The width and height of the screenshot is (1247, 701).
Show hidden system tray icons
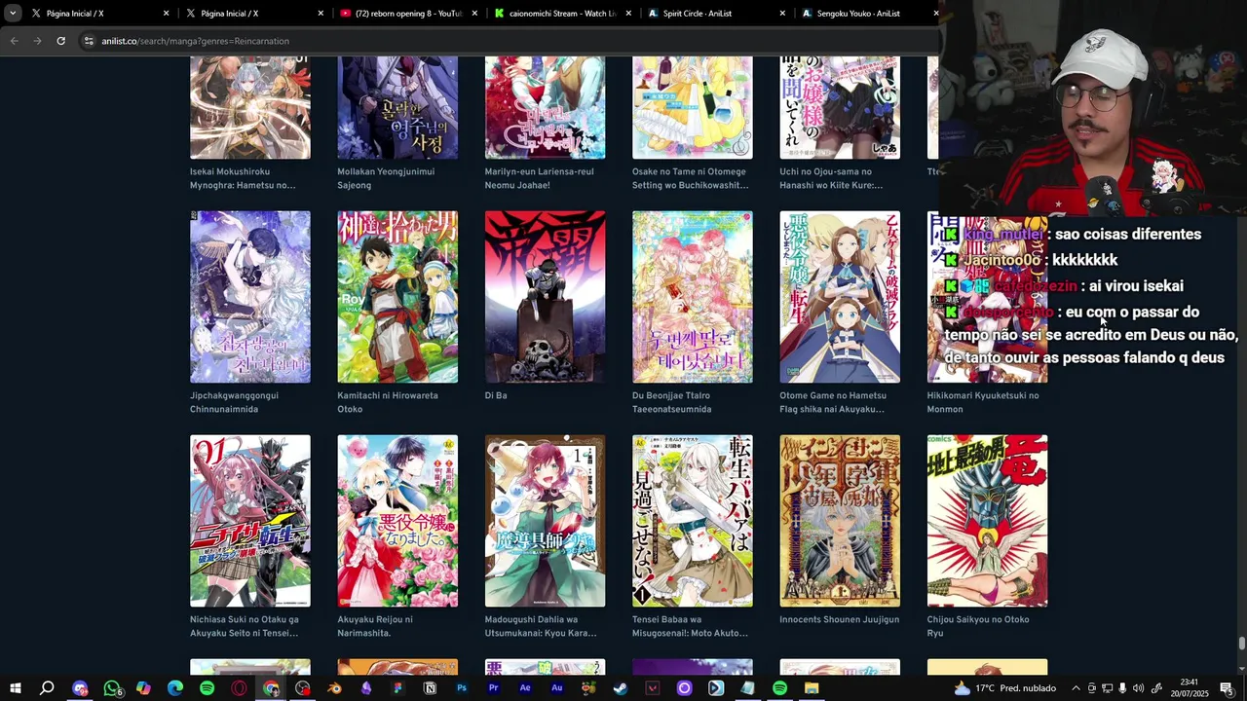[1076, 688]
